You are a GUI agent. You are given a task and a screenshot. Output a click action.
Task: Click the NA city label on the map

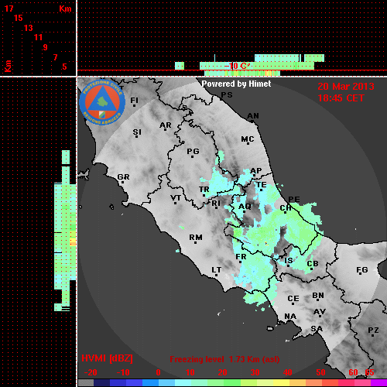tap(290, 317)
